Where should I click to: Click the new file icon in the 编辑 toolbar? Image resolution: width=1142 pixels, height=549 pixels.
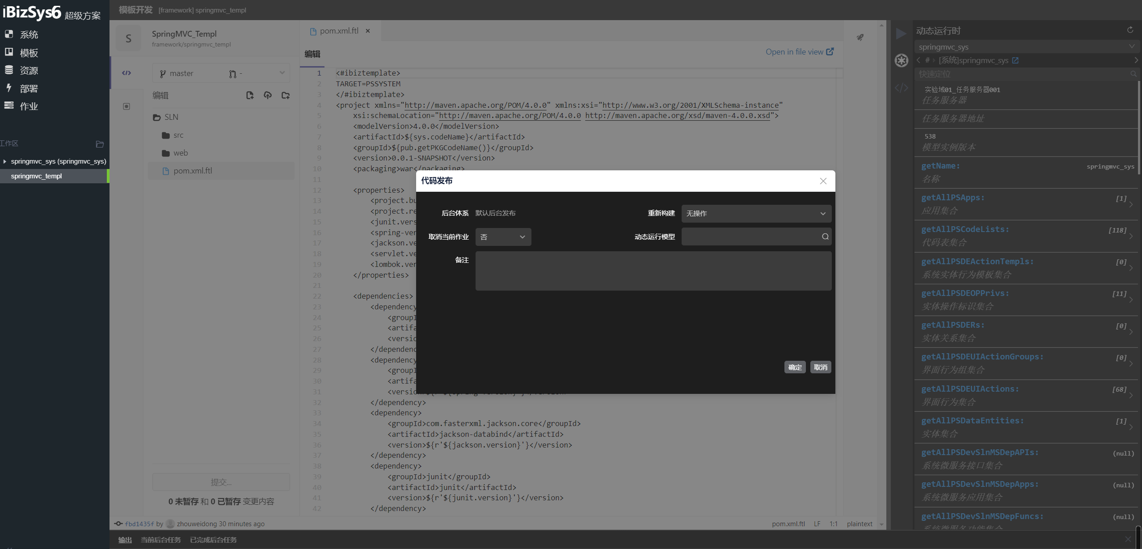(x=250, y=95)
